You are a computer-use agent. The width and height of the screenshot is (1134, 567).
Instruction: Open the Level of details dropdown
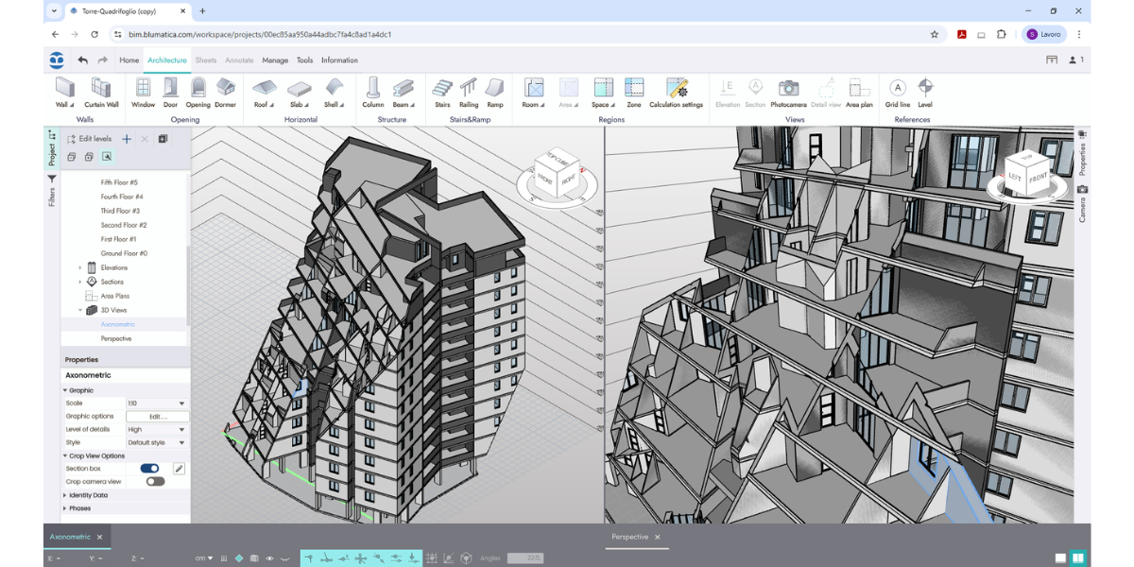156,430
